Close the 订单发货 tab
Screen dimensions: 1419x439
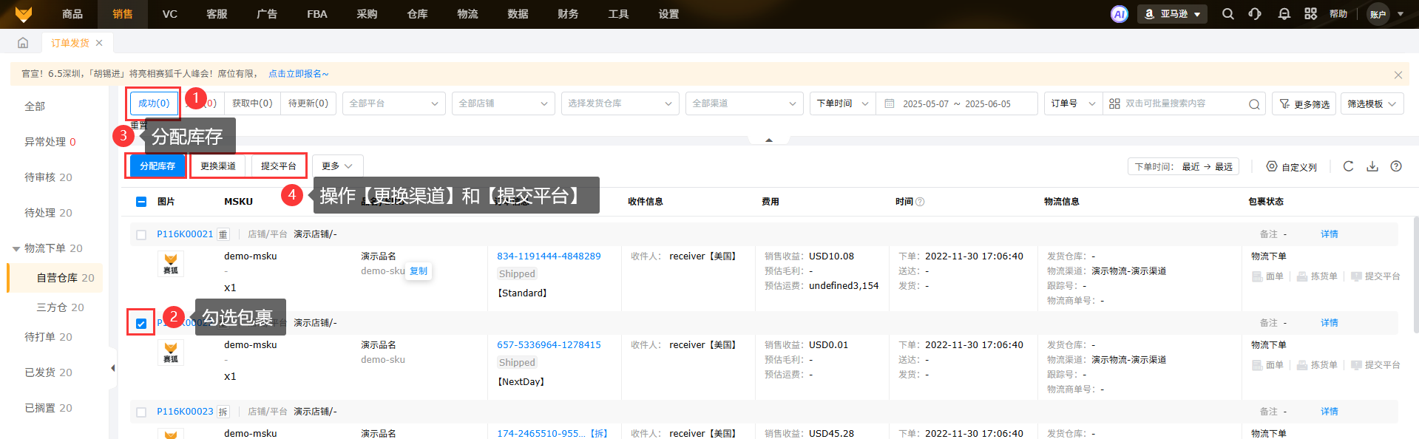tap(99, 43)
